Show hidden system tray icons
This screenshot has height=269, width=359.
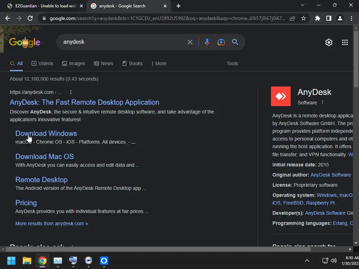(x=307, y=261)
